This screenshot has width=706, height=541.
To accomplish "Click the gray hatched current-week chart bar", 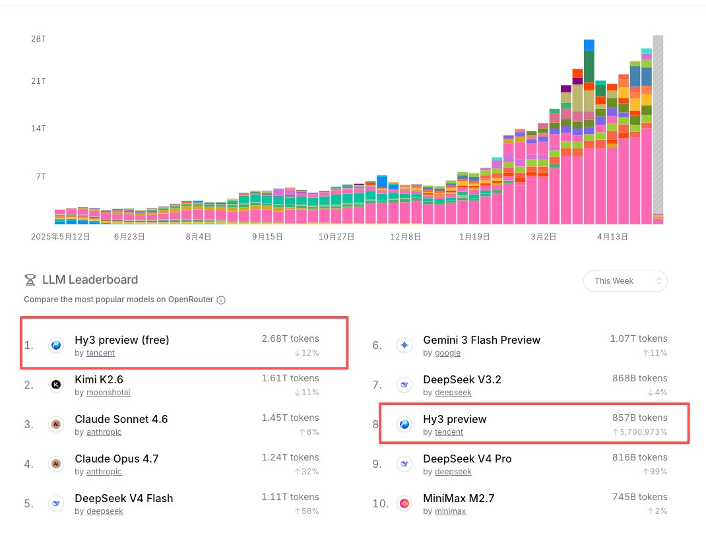I will pos(658,124).
